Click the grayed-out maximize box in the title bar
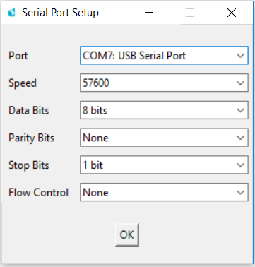The width and height of the screenshot is (255, 267). click(190, 13)
